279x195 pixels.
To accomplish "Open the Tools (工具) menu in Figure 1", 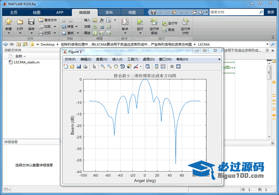I will pos(133,59).
